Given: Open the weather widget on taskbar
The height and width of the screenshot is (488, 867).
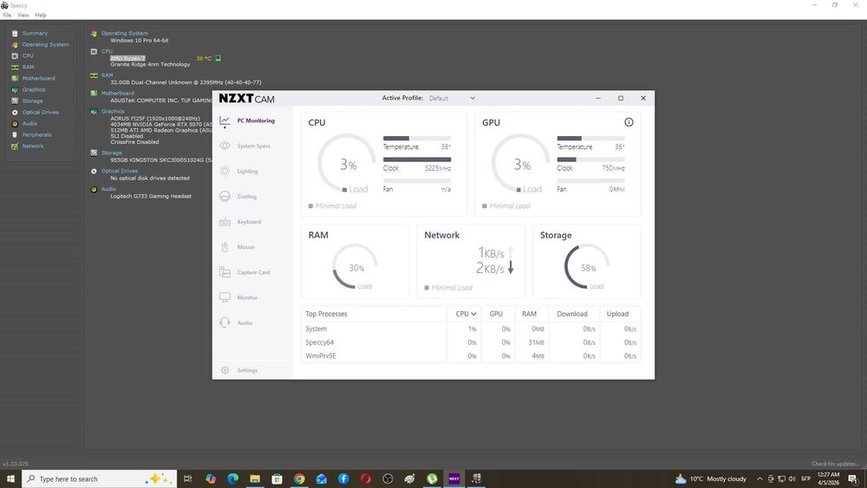Looking at the screenshot, I should pos(711,478).
